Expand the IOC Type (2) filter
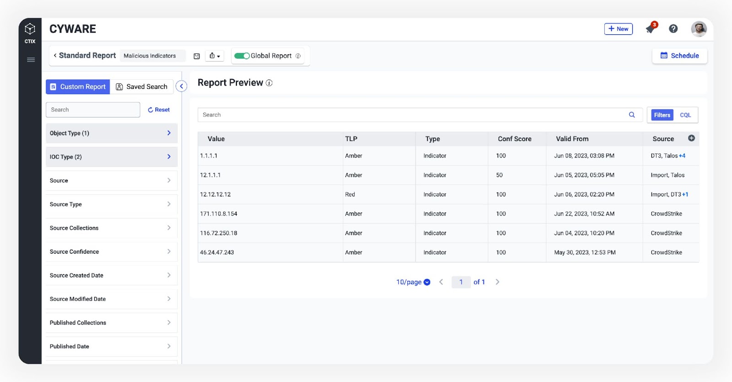This screenshot has height=382, width=732. pyautogui.click(x=112, y=157)
